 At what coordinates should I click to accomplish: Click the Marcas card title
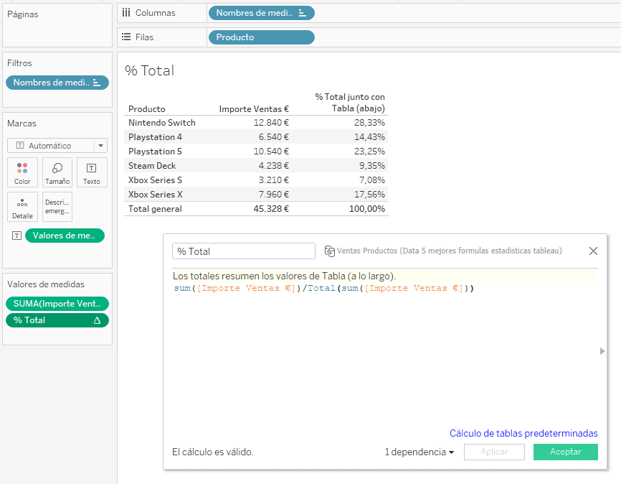[x=22, y=124]
